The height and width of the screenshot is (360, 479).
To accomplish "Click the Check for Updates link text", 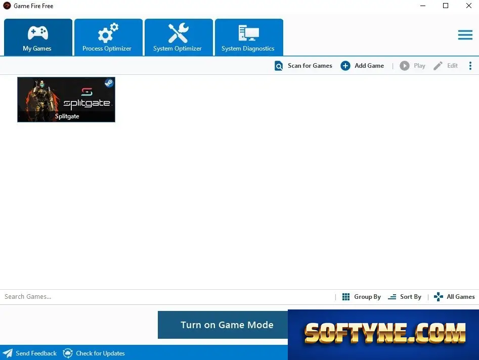I will [100, 353].
